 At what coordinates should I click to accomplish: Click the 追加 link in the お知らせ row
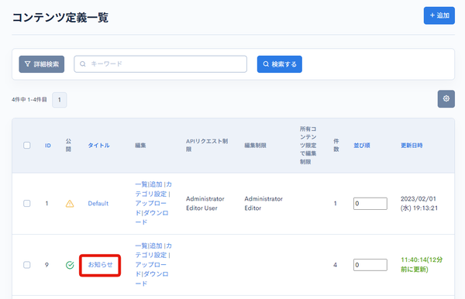(x=156, y=246)
